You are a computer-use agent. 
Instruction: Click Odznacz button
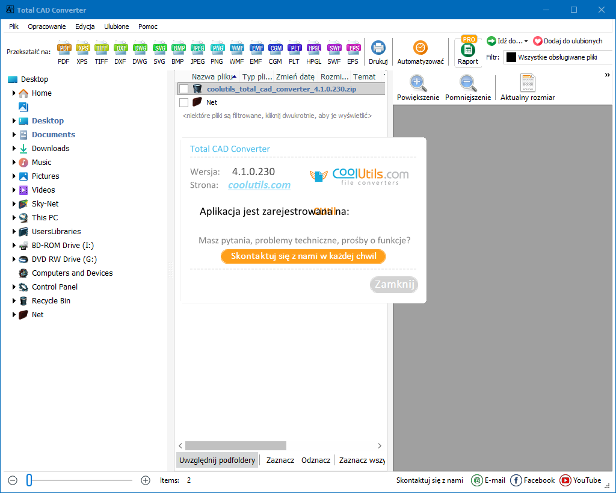[x=315, y=460]
